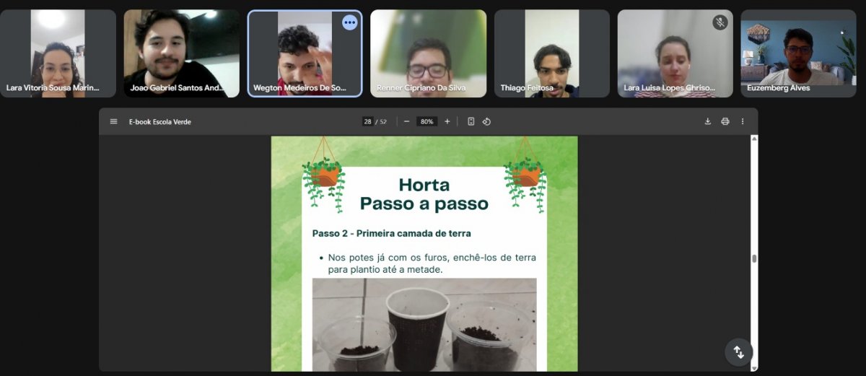Screen dimensions: 866x376
Task: Select Renner Cipriano Da Silva's video tile
Action: (x=428, y=53)
